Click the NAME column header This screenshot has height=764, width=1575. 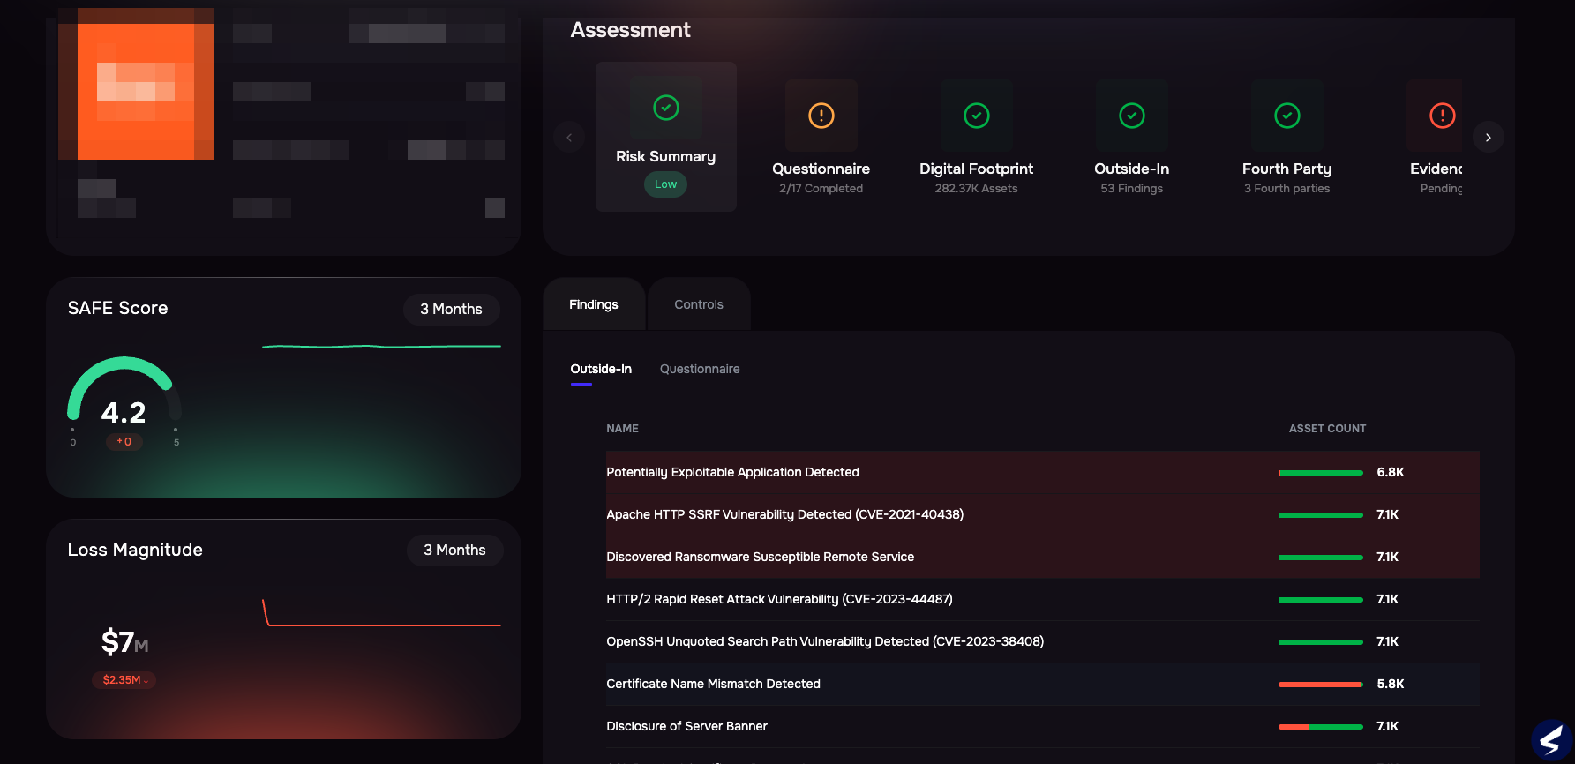coord(623,429)
